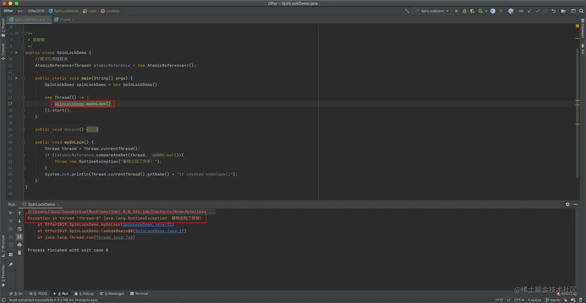Open Search Everywhere magnifier icon

point(581,11)
